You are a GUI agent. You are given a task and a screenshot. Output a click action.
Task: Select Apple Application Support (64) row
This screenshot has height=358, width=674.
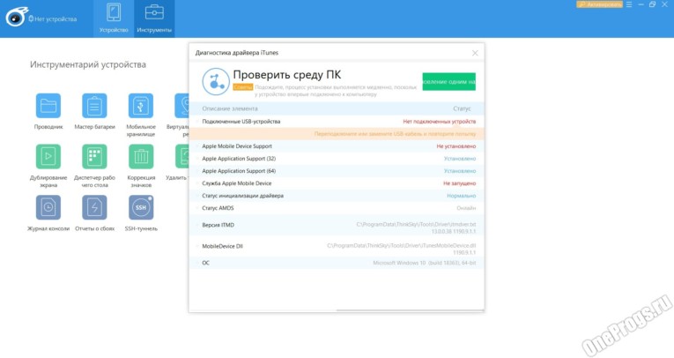tap(337, 171)
